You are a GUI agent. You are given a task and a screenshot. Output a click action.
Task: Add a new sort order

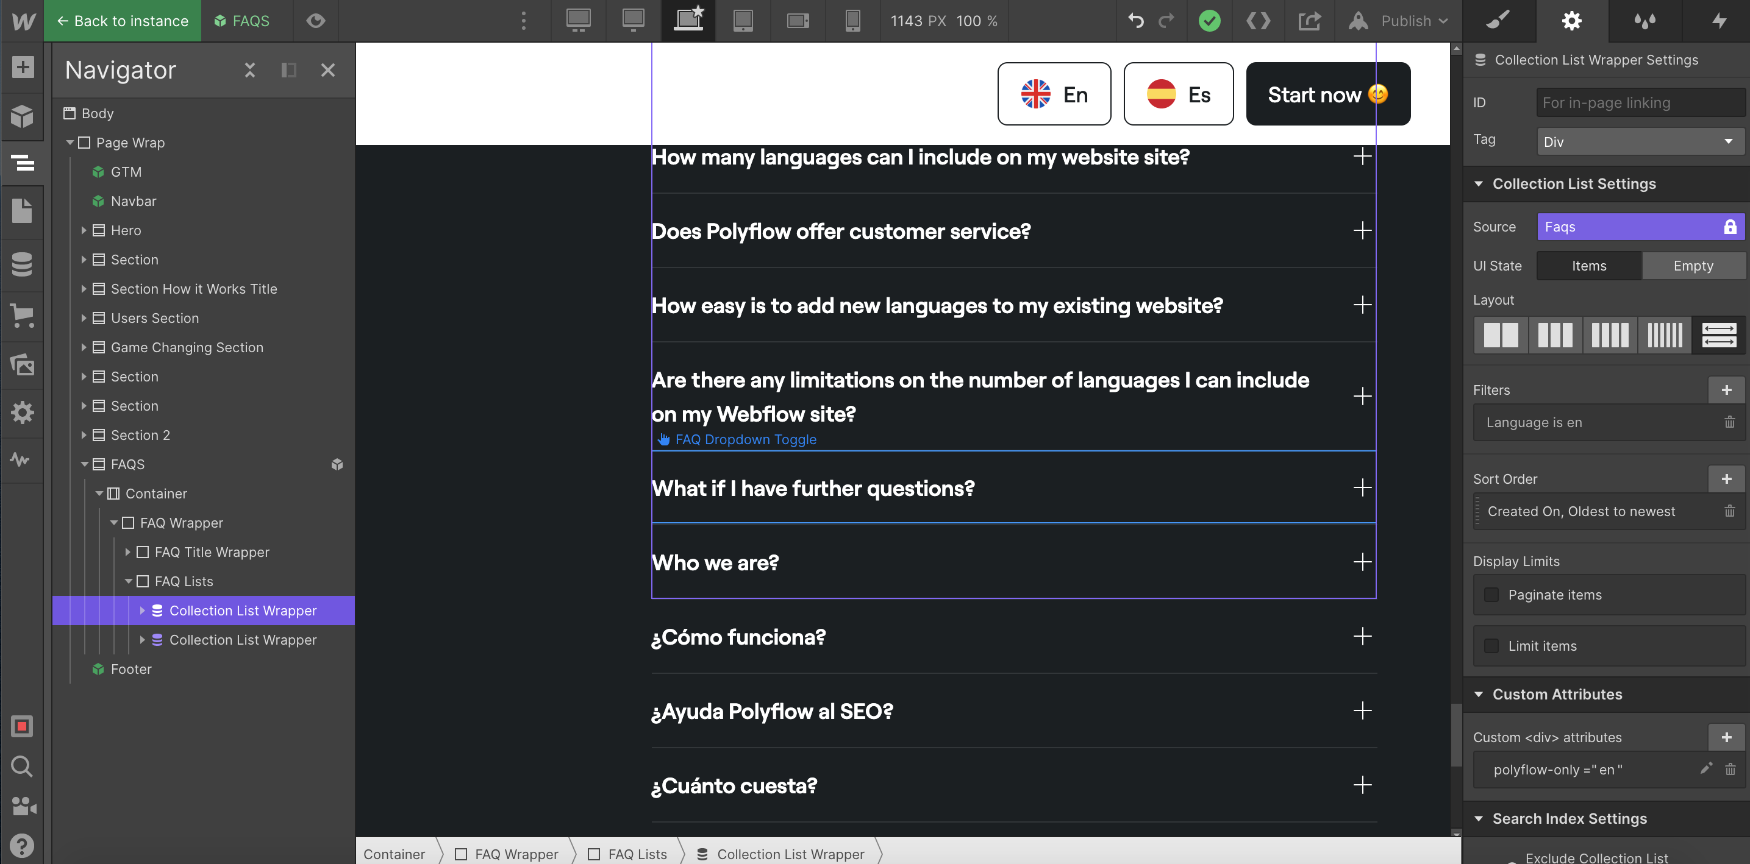tap(1726, 478)
